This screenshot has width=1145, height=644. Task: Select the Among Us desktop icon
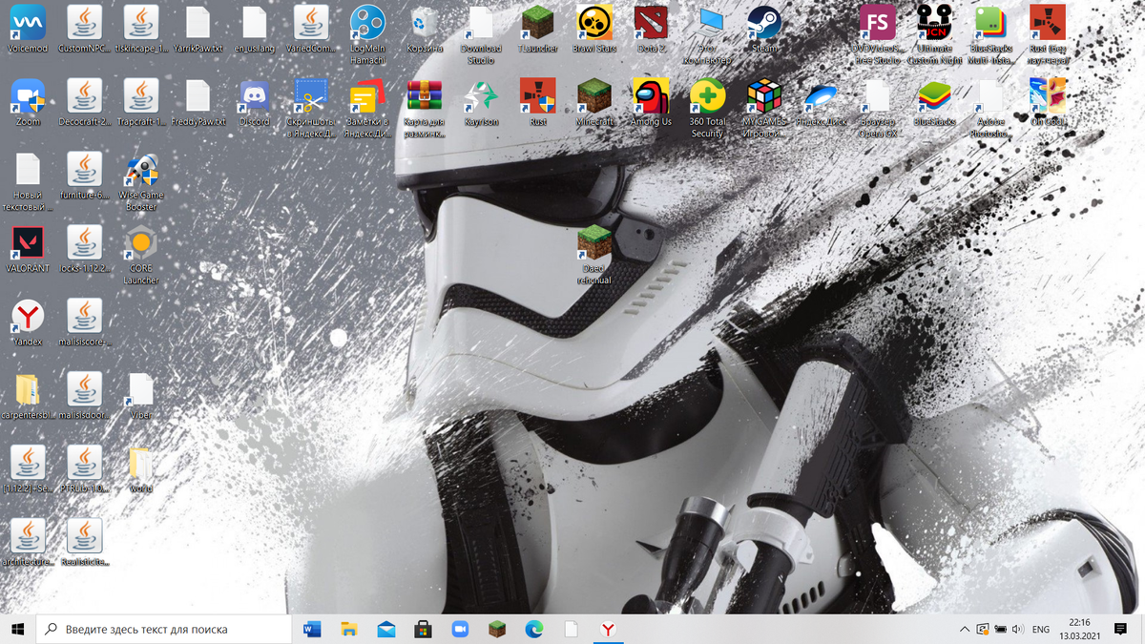click(x=651, y=102)
